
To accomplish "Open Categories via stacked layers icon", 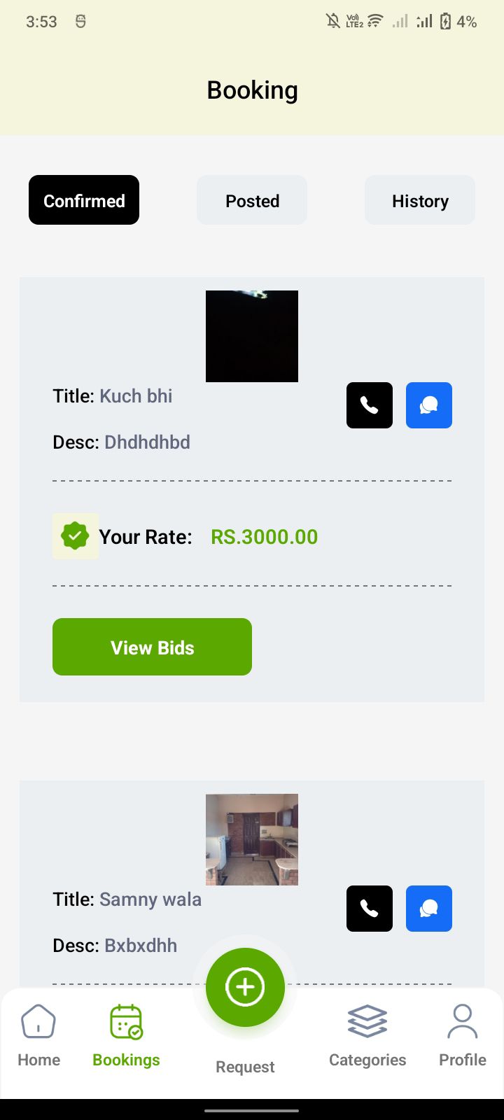I will point(367,1022).
